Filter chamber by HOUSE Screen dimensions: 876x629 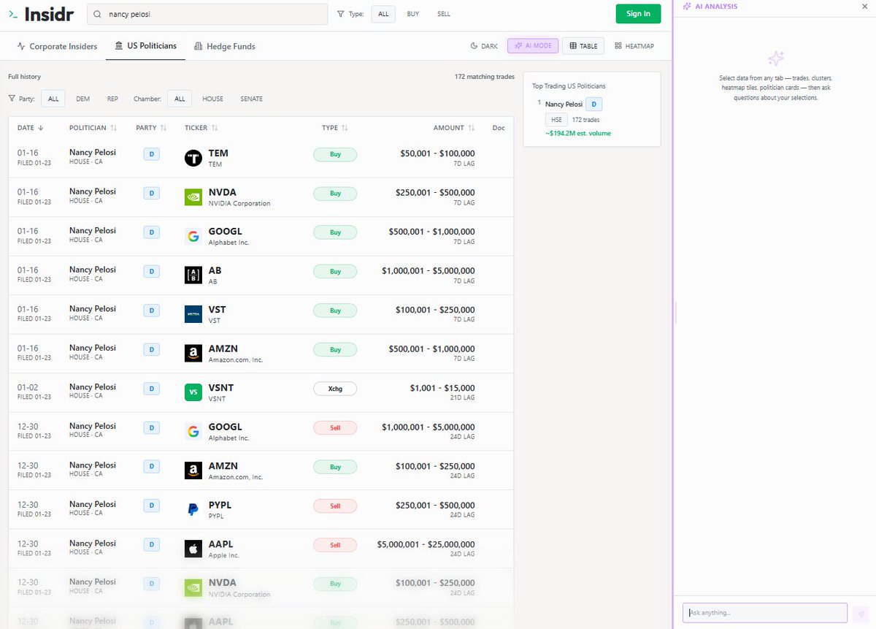tap(213, 99)
